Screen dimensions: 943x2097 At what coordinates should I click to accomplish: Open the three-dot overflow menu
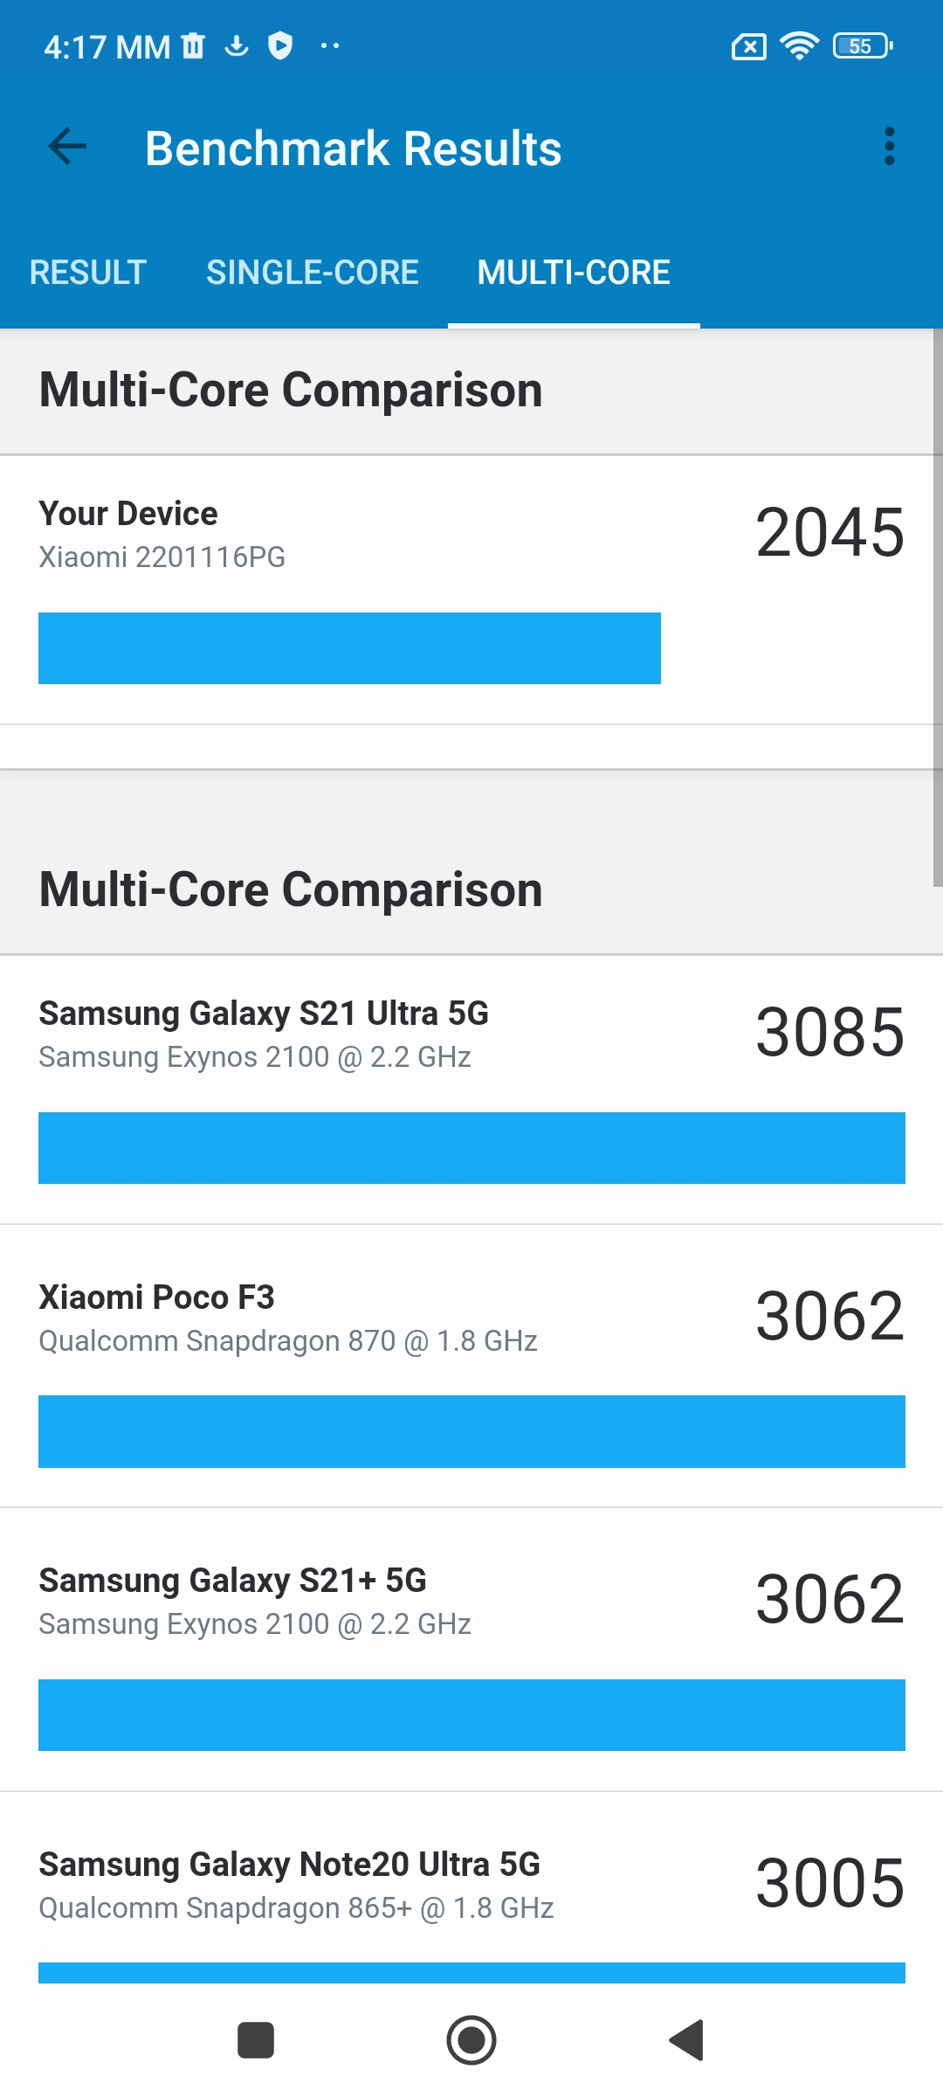tap(889, 147)
